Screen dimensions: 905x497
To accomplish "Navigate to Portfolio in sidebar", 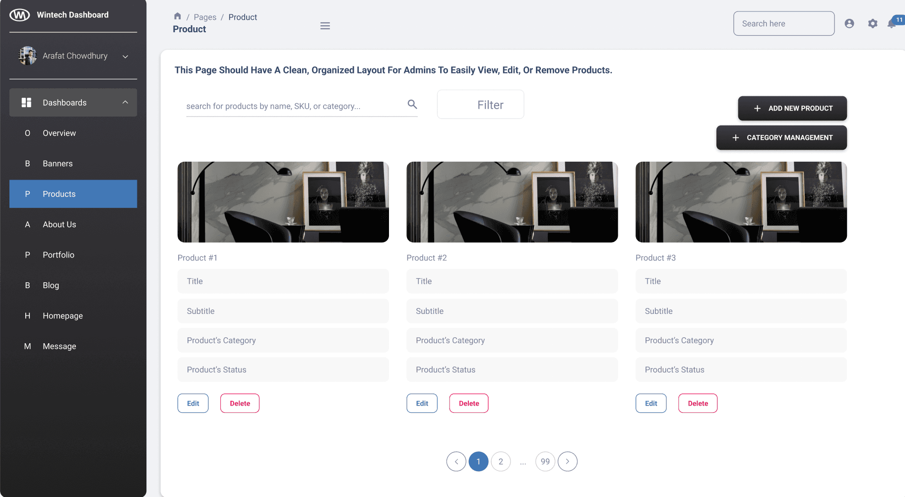I will [58, 255].
